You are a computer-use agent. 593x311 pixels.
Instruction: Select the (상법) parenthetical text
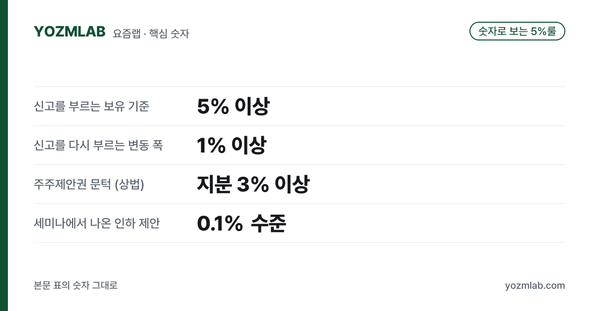point(129,184)
